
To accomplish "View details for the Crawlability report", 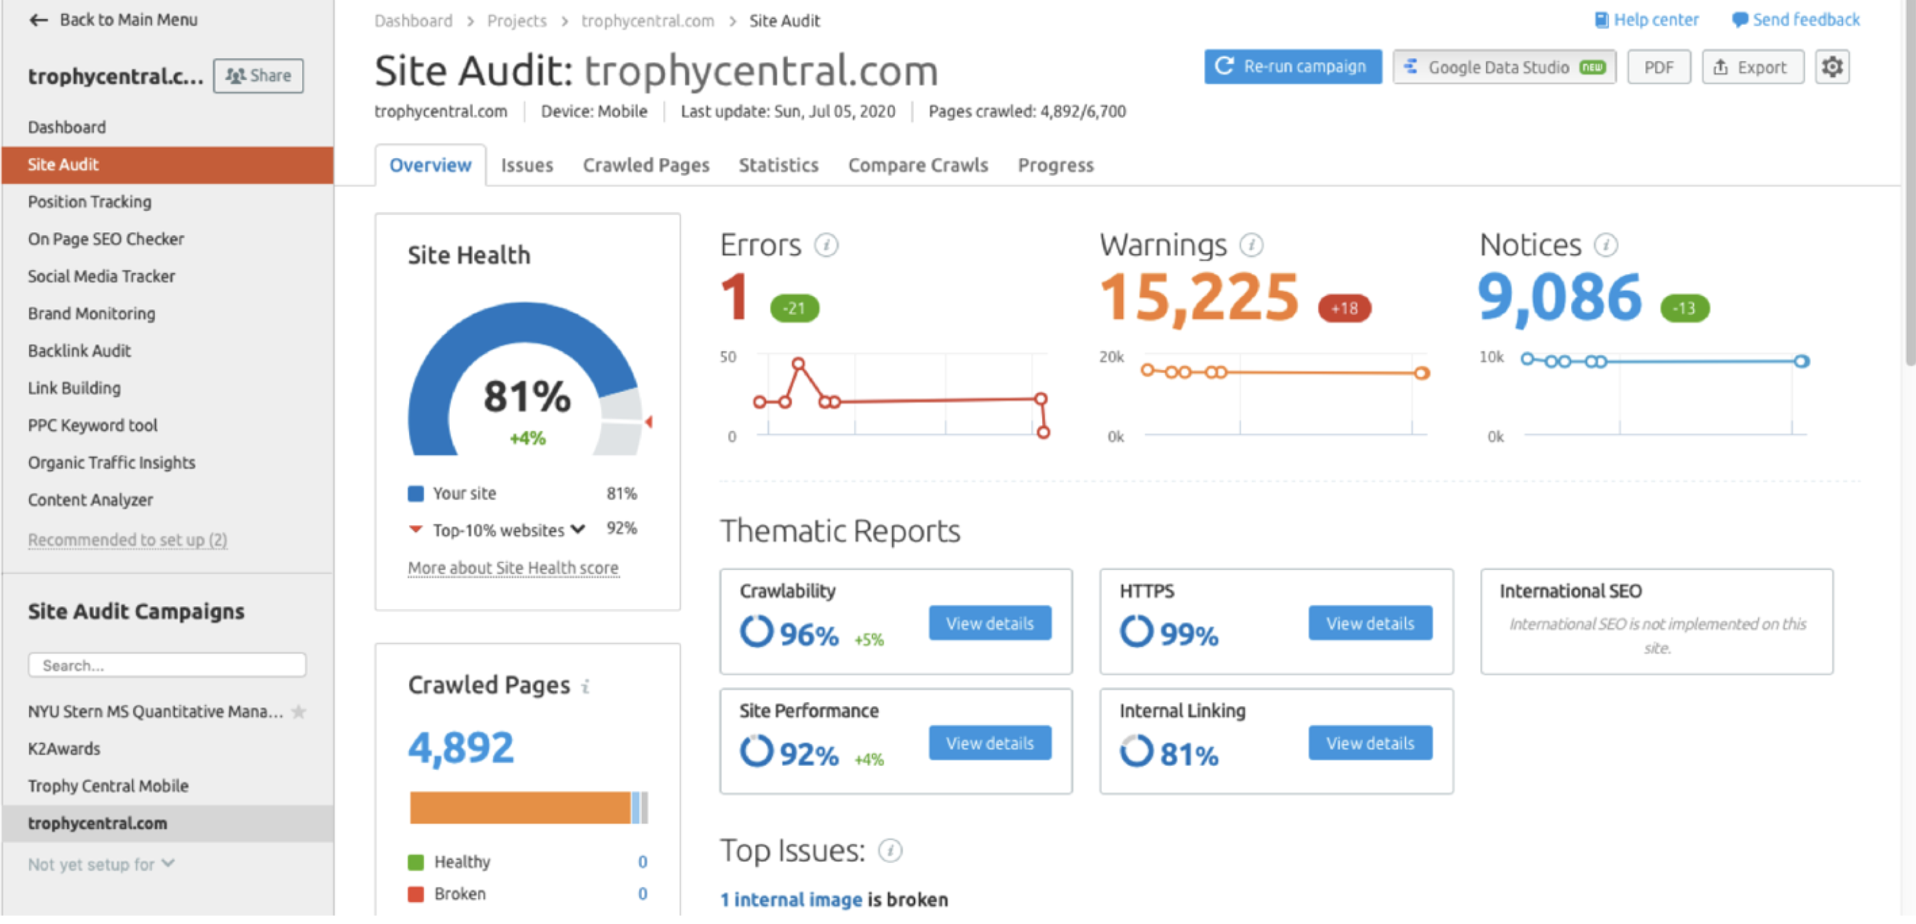I will 989,623.
